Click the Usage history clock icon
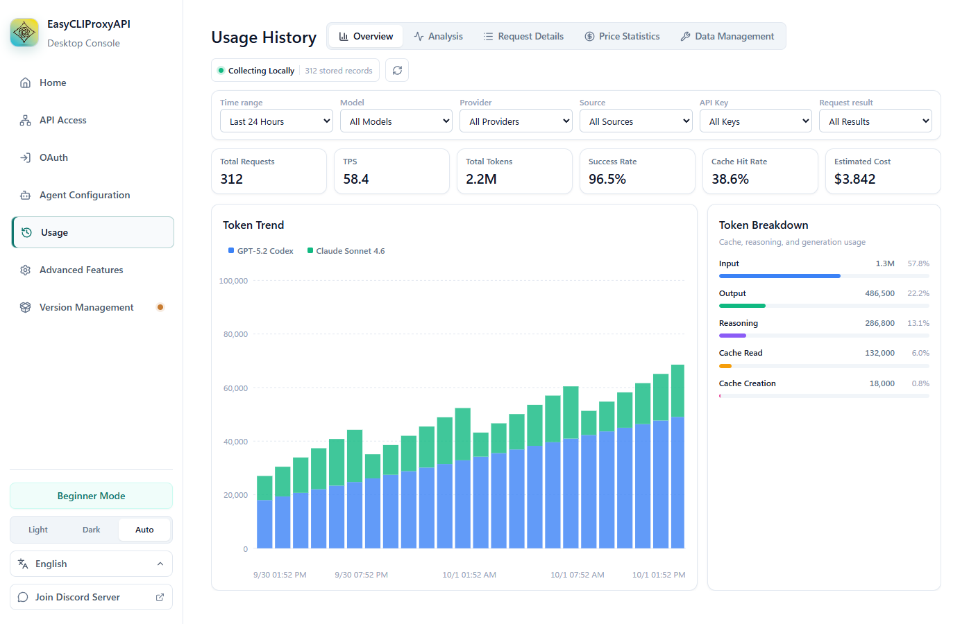Screen dimensions: 969x624 (27, 232)
